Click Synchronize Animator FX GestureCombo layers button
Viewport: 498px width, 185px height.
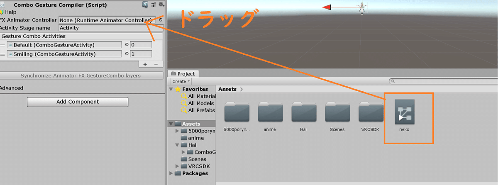coord(81,75)
